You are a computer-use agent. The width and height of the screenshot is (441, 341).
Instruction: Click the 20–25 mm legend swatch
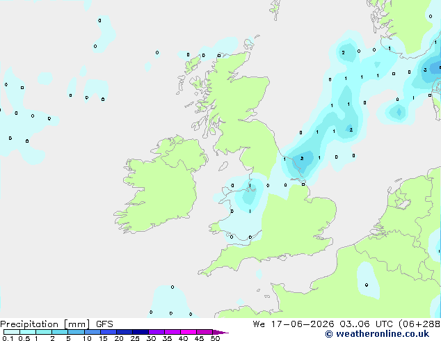125,332
